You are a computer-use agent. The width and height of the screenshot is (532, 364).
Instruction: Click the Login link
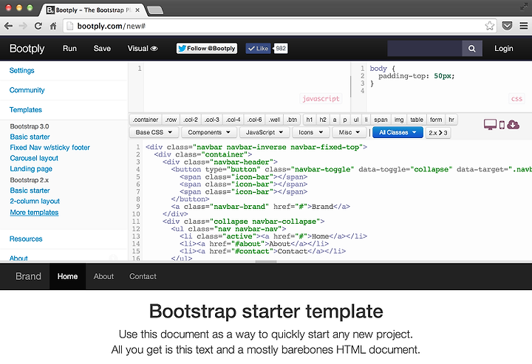[x=503, y=49]
